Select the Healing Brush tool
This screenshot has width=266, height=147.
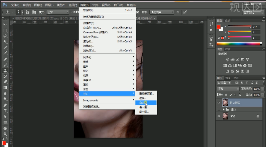pos(5,59)
